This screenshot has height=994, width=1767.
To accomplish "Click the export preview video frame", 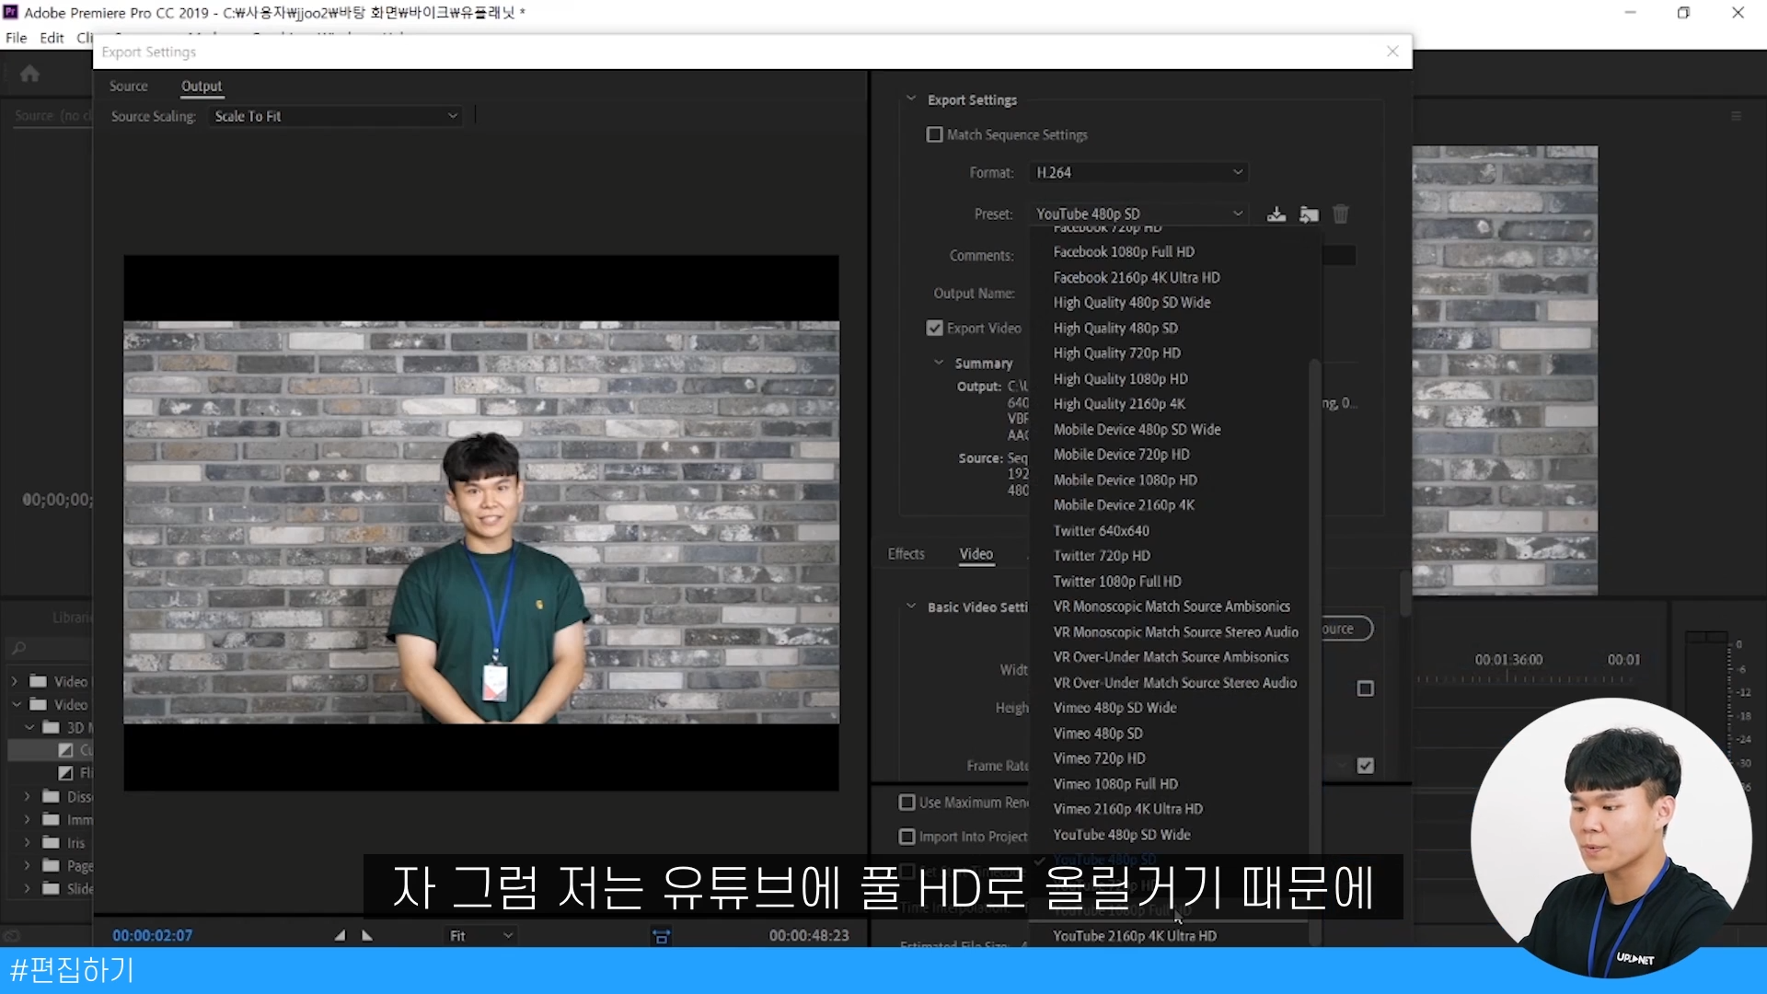I will [481, 523].
